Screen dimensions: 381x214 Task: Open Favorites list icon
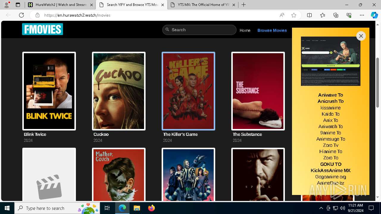point(323,15)
